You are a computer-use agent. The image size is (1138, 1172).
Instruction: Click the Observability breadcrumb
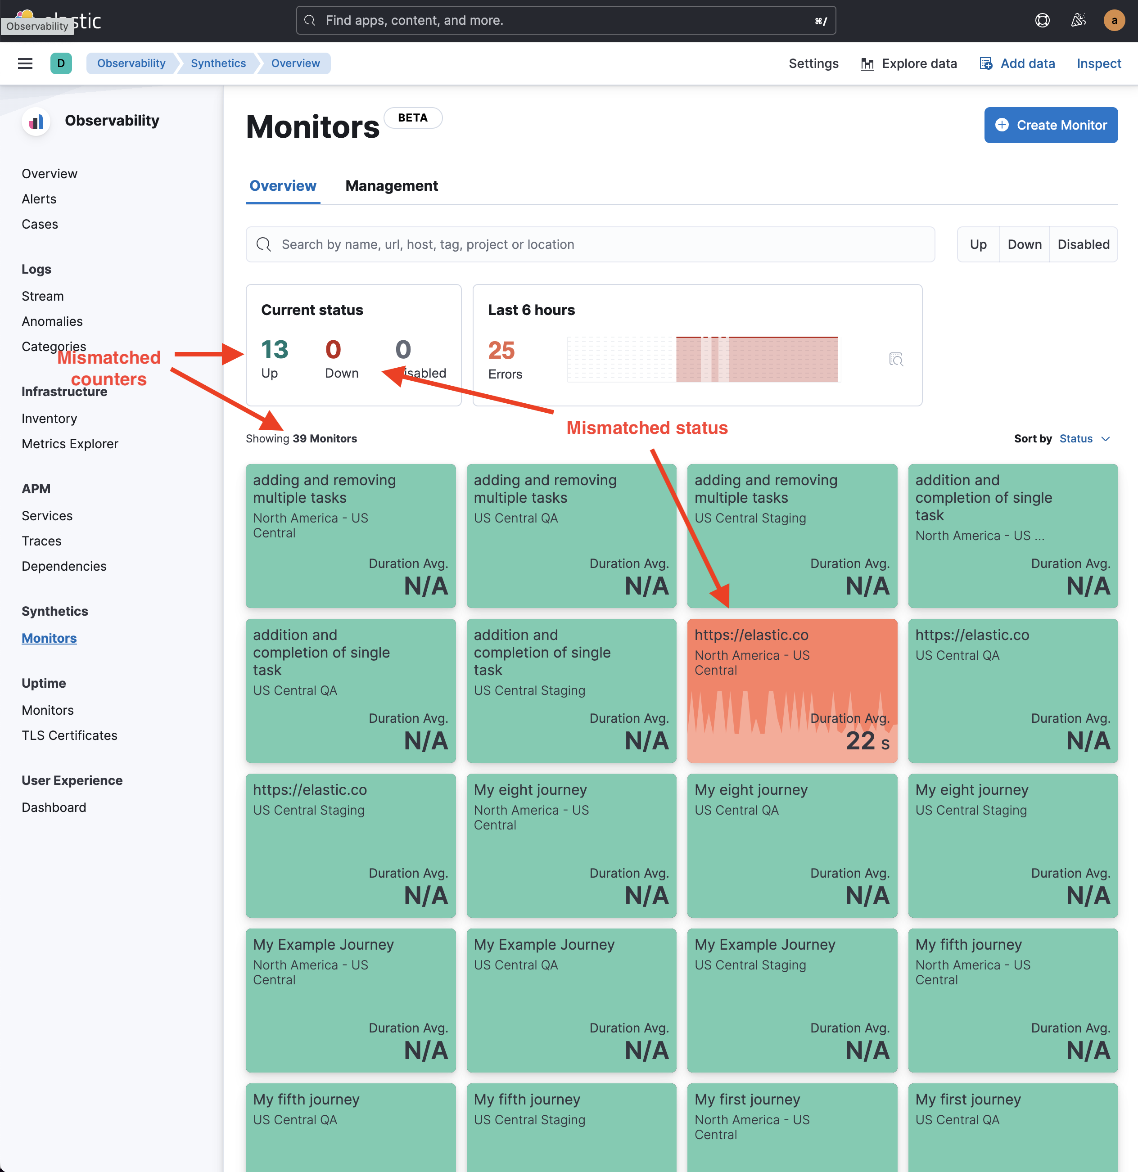pyautogui.click(x=131, y=63)
